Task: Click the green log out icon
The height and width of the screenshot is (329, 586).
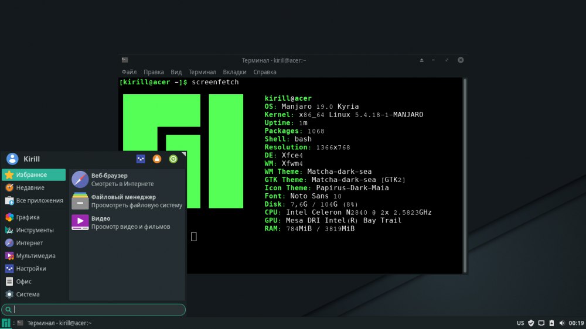Action: tap(173, 159)
